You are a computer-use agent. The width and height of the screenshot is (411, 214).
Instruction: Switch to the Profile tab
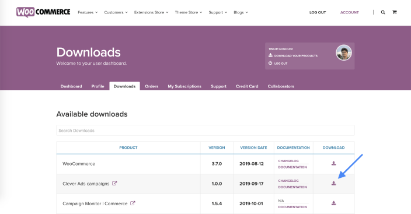97,86
